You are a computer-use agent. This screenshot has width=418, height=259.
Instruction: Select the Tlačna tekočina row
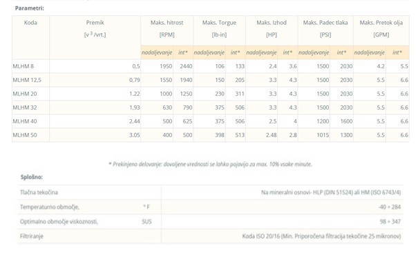(x=211, y=192)
